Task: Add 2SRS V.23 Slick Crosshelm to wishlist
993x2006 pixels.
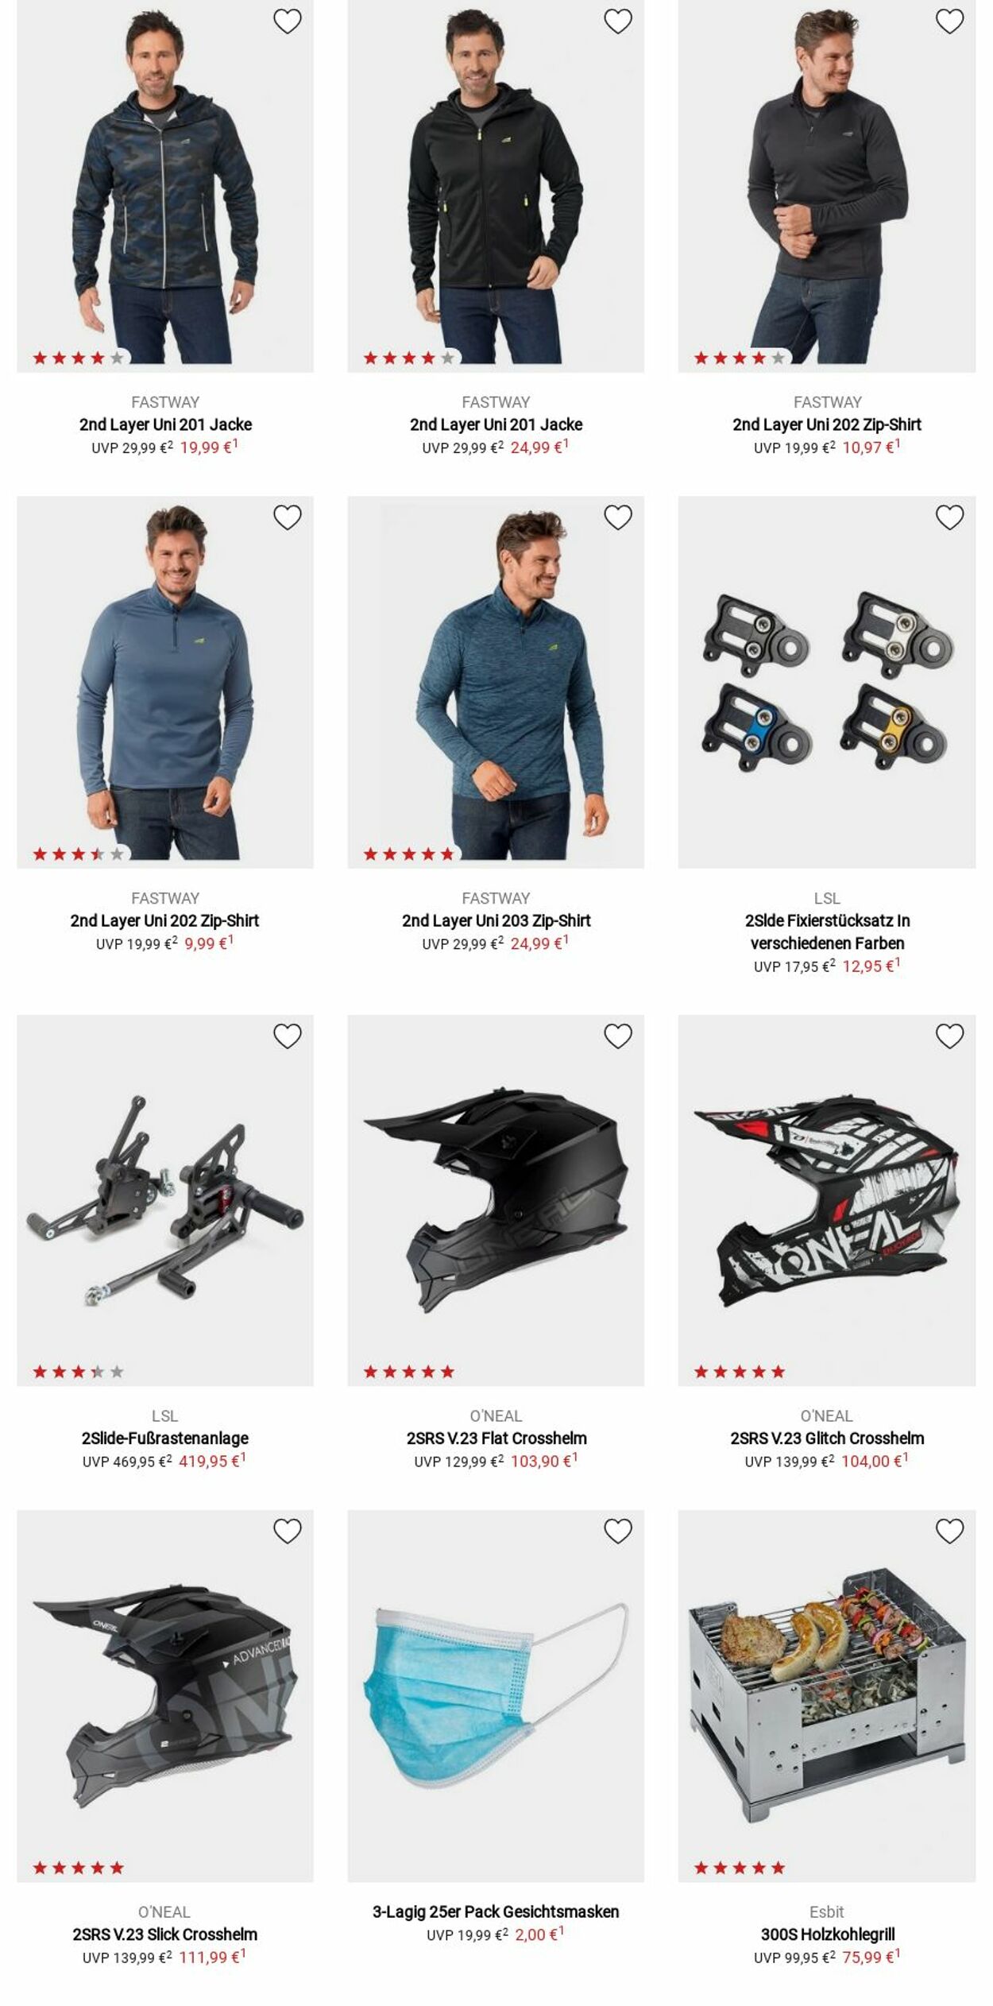Action: click(287, 1531)
